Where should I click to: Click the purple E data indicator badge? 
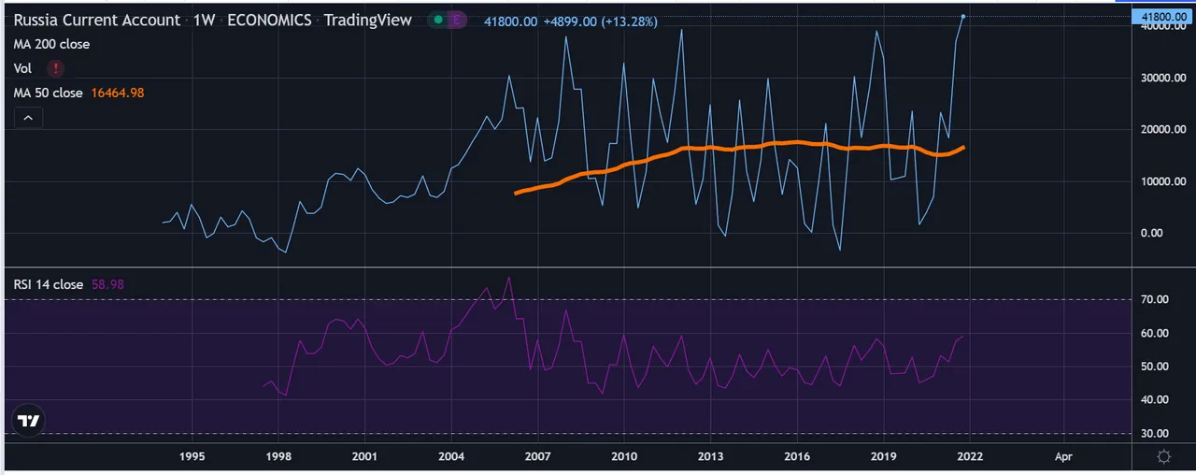click(x=456, y=20)
